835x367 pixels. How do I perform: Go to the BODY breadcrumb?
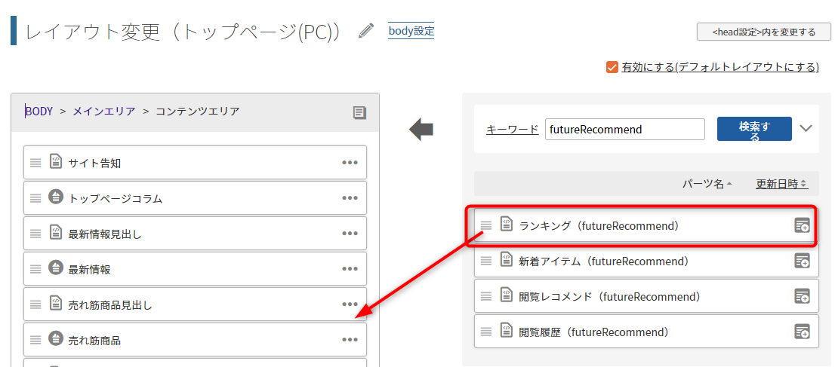point(39,112)
